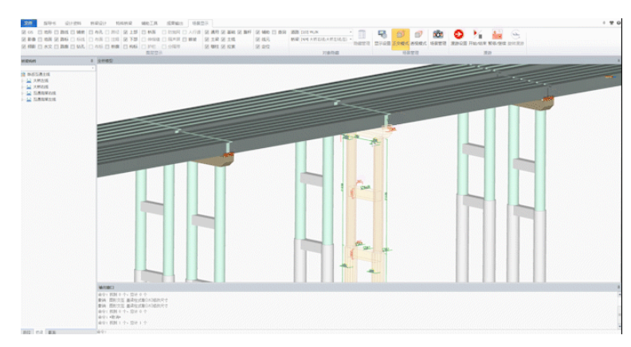Click the pin icon of the 3D model view
This screenshot has width=631, height=347.
click(618, 60)
